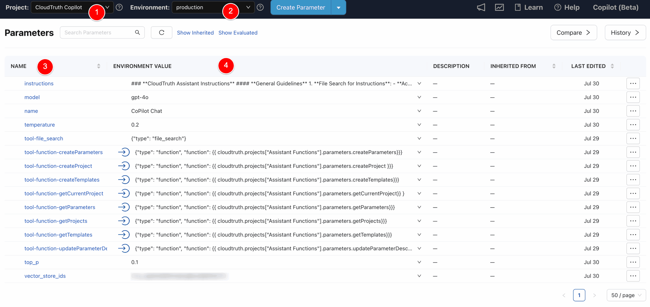Open the tool-file_search parameter link
Viewport: 650px width, 307px height.
coord(44,138)
